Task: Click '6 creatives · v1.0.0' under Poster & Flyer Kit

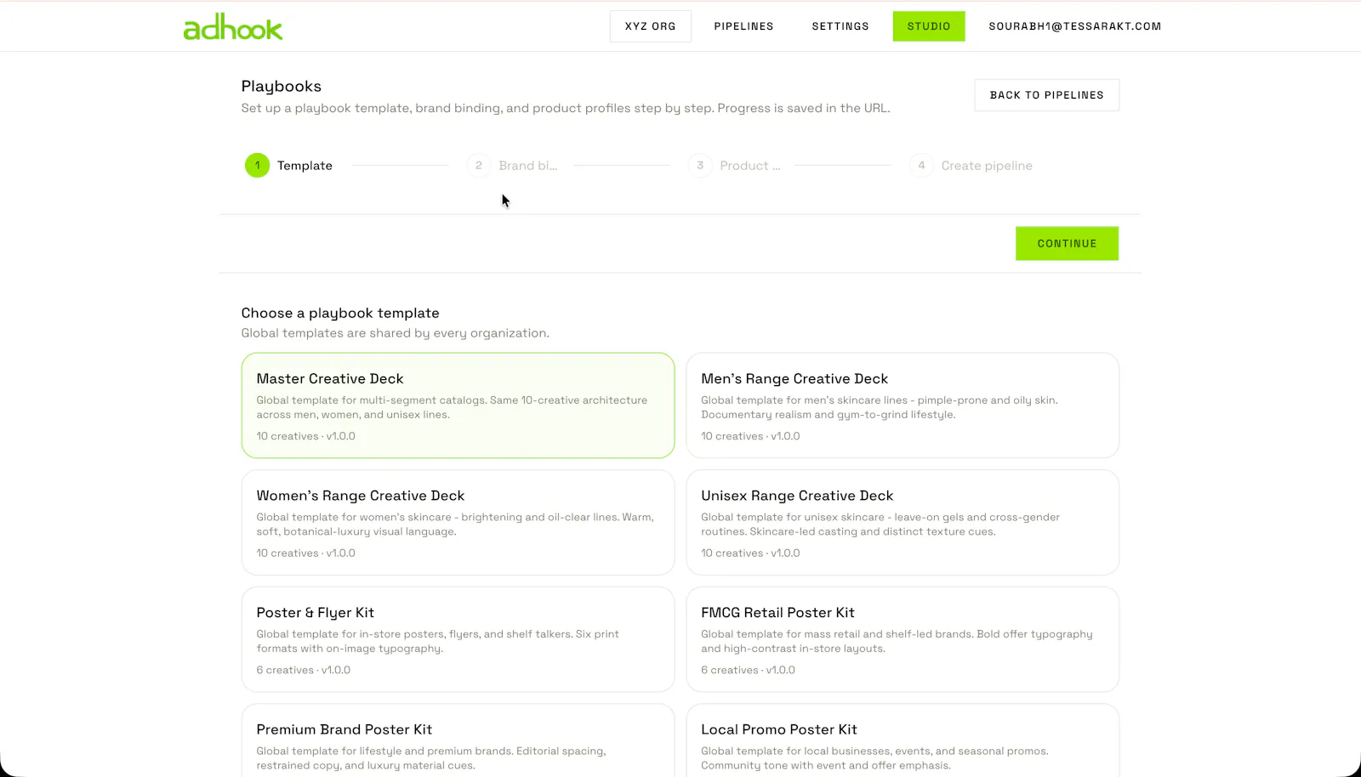Action: point(303,670)
